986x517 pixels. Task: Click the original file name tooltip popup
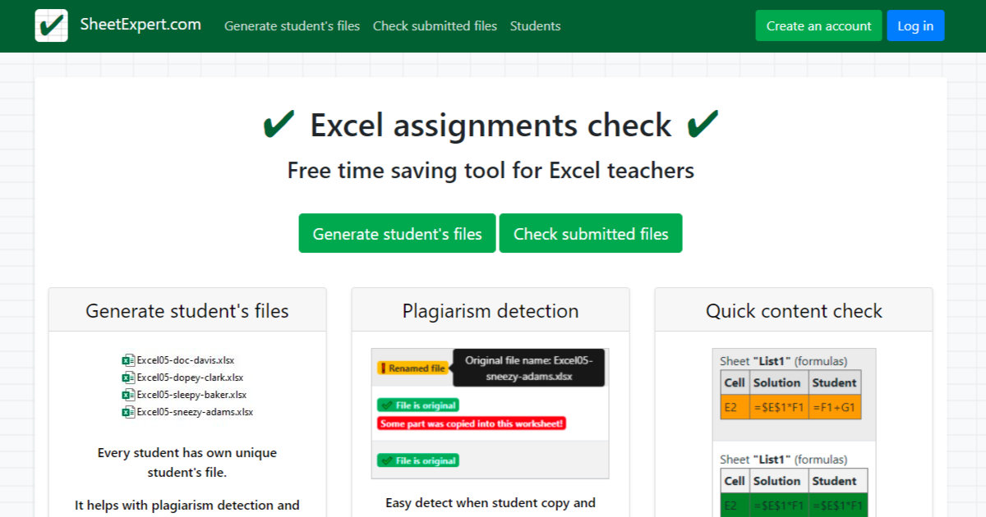[527, 368]
